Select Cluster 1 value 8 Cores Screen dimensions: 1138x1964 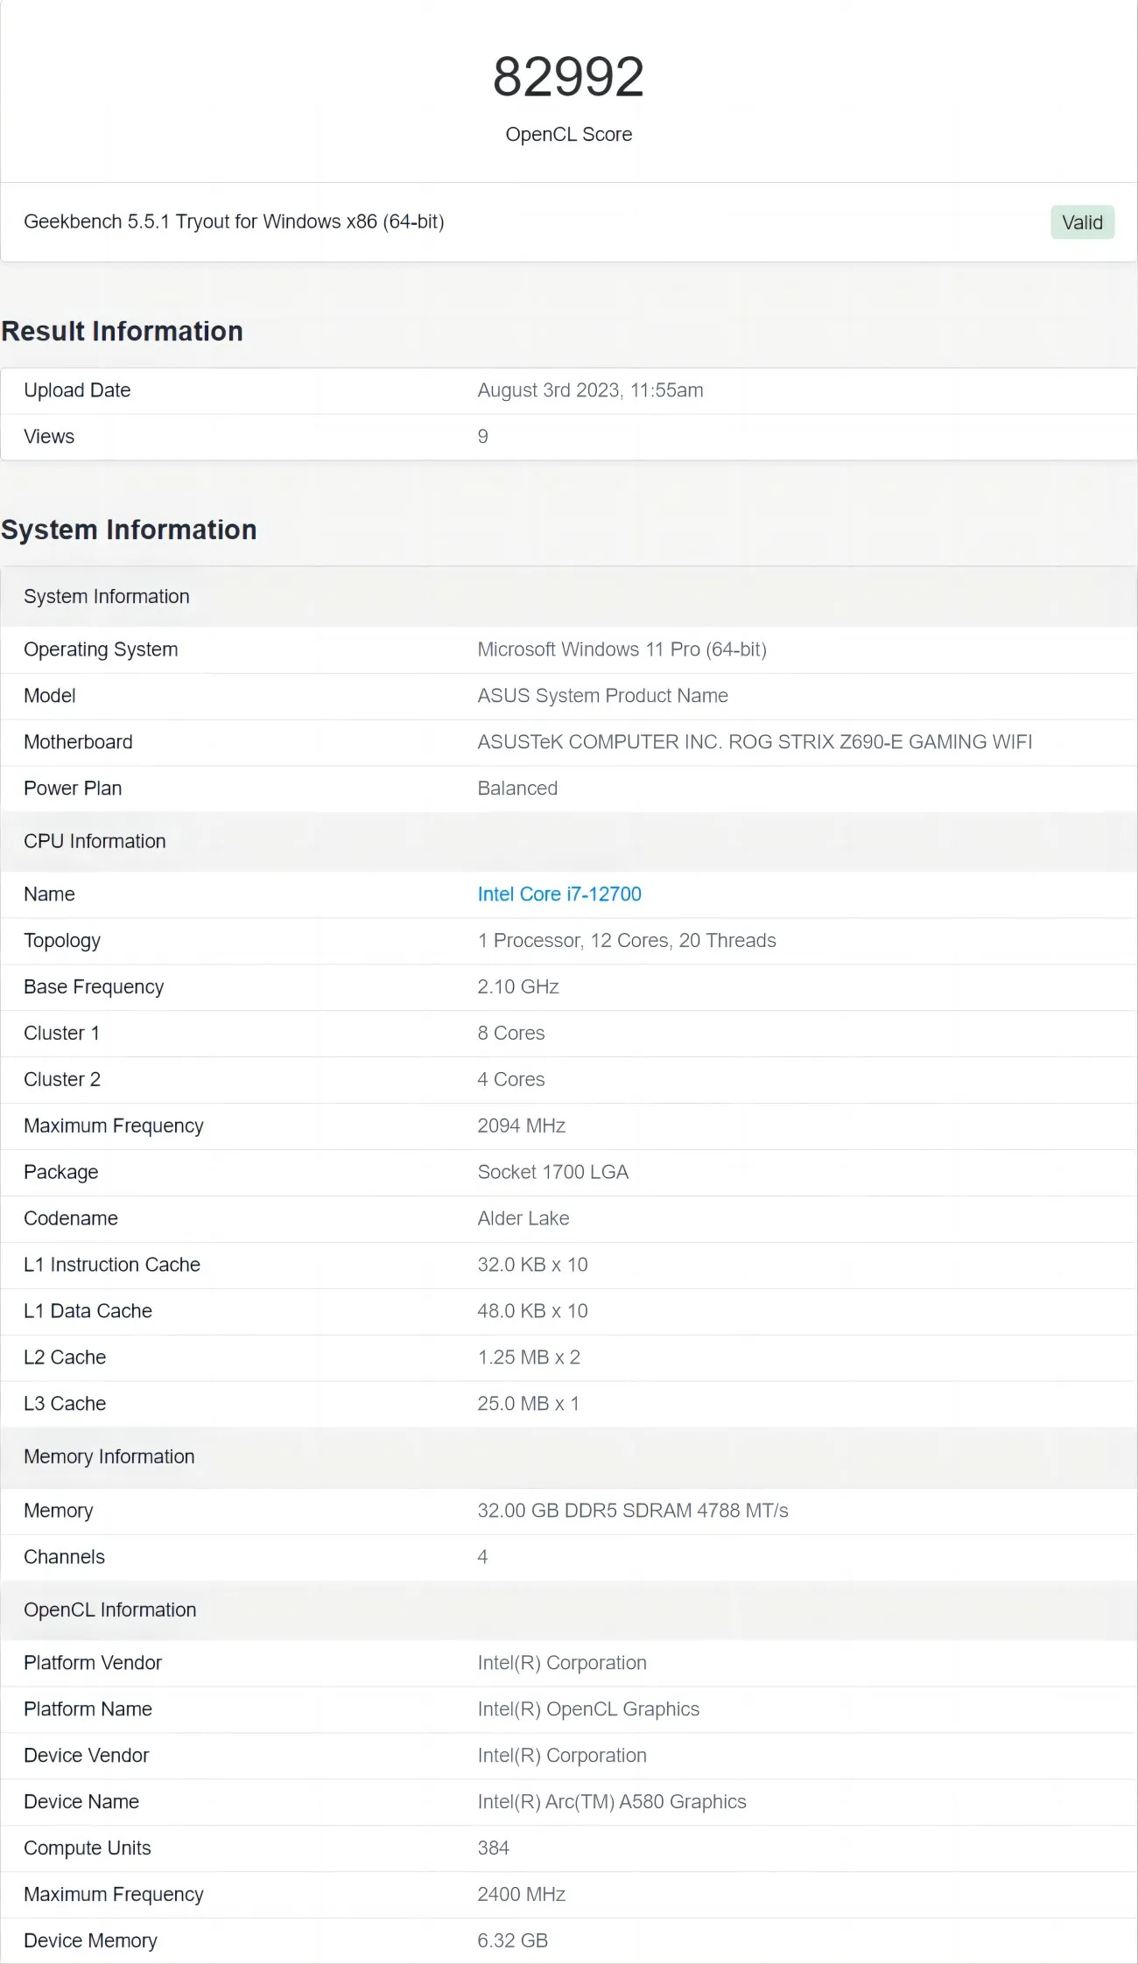pos(511,1033)
